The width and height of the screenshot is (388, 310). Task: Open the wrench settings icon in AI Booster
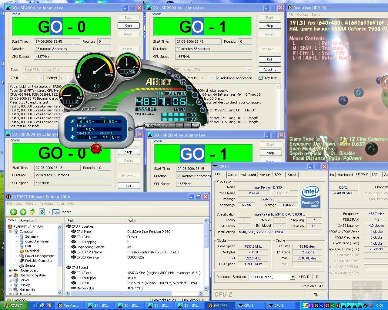177,77
